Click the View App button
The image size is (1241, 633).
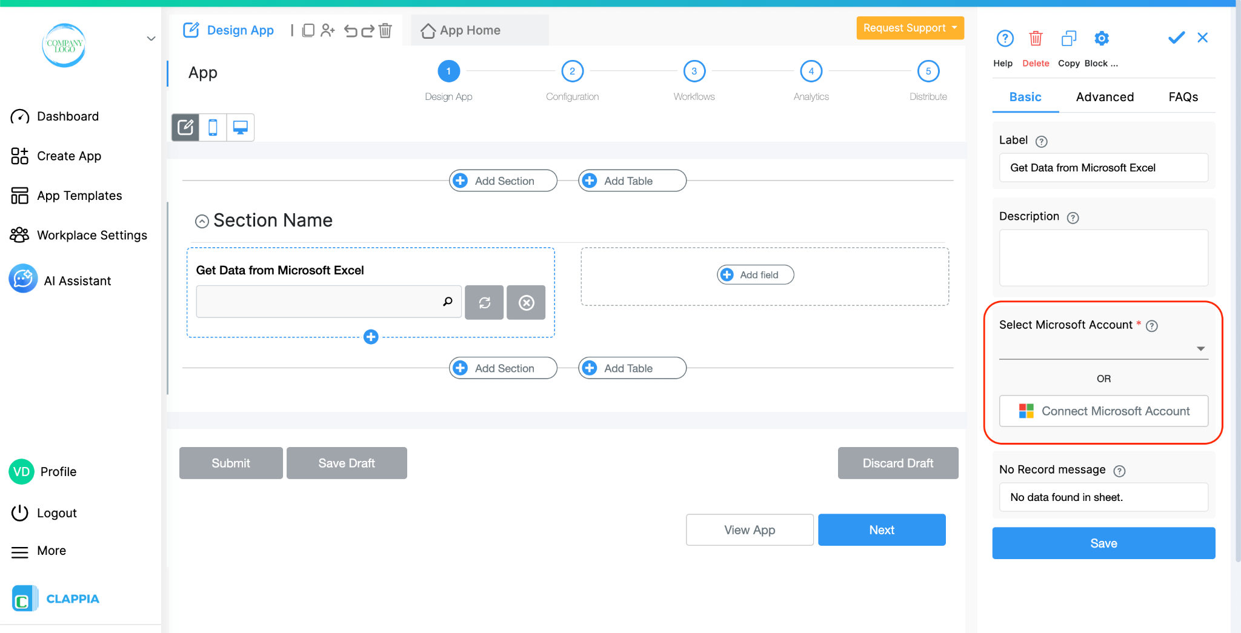750,529
